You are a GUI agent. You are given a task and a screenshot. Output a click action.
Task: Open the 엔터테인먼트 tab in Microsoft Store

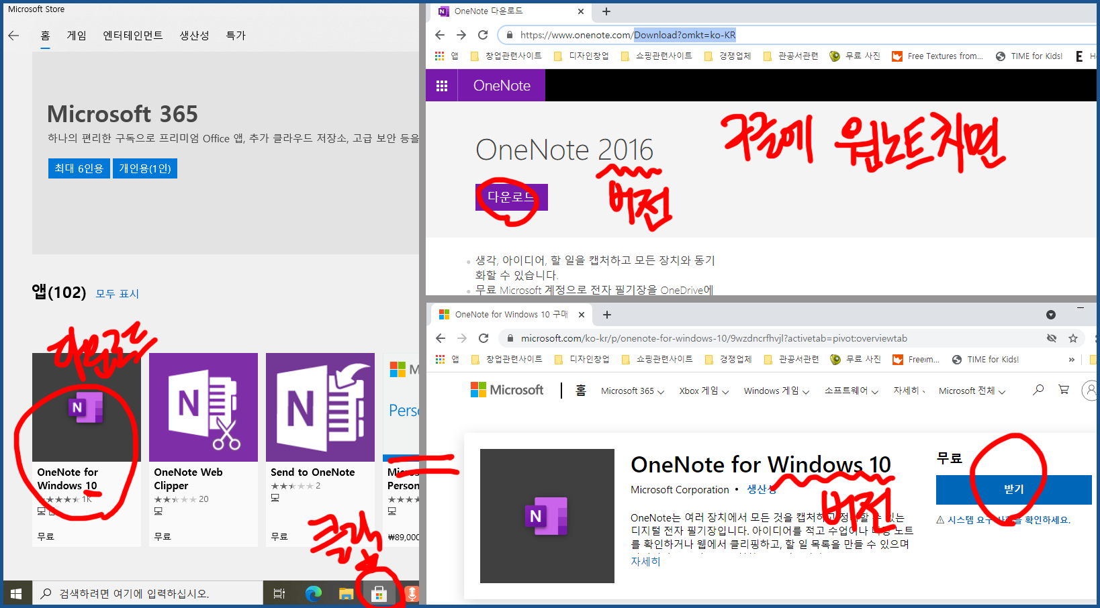(x=133, y=36)
